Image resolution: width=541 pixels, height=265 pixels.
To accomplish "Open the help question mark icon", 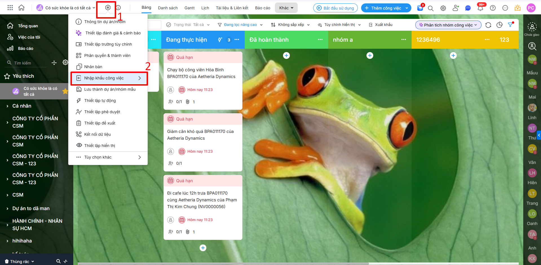I will coord(493,8).
